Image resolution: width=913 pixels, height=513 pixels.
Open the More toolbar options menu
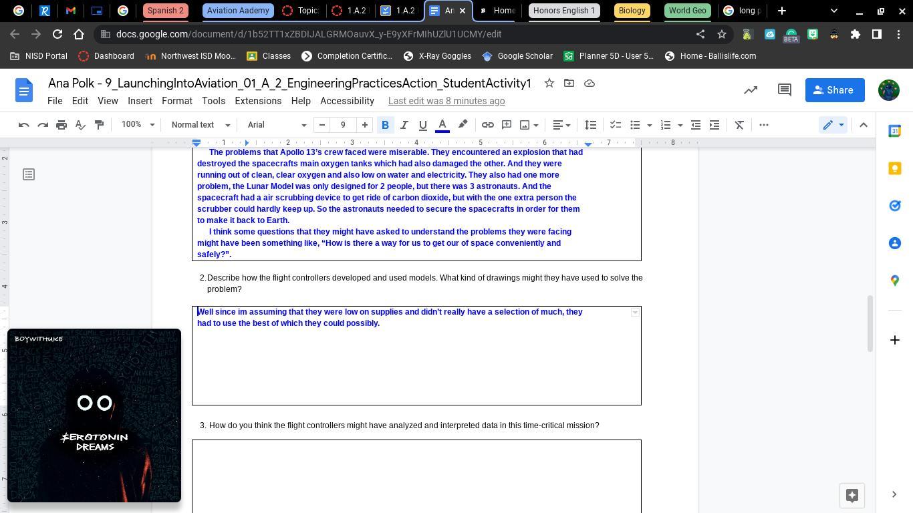[764, 125]
